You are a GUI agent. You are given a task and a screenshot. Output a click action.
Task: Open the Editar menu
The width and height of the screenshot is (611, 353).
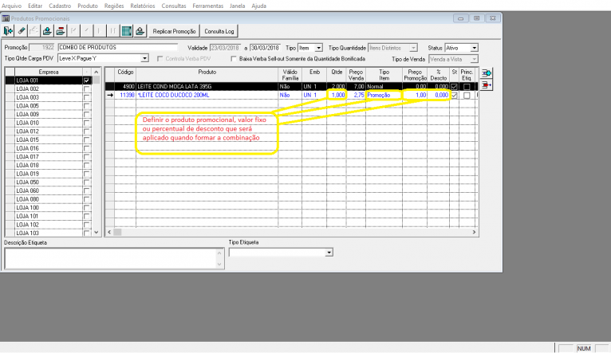(x=35, y=6)
